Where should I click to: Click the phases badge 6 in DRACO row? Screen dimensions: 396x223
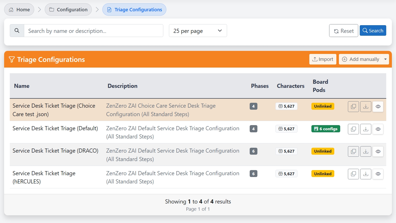pyautogui.click(x=254, y=151)
